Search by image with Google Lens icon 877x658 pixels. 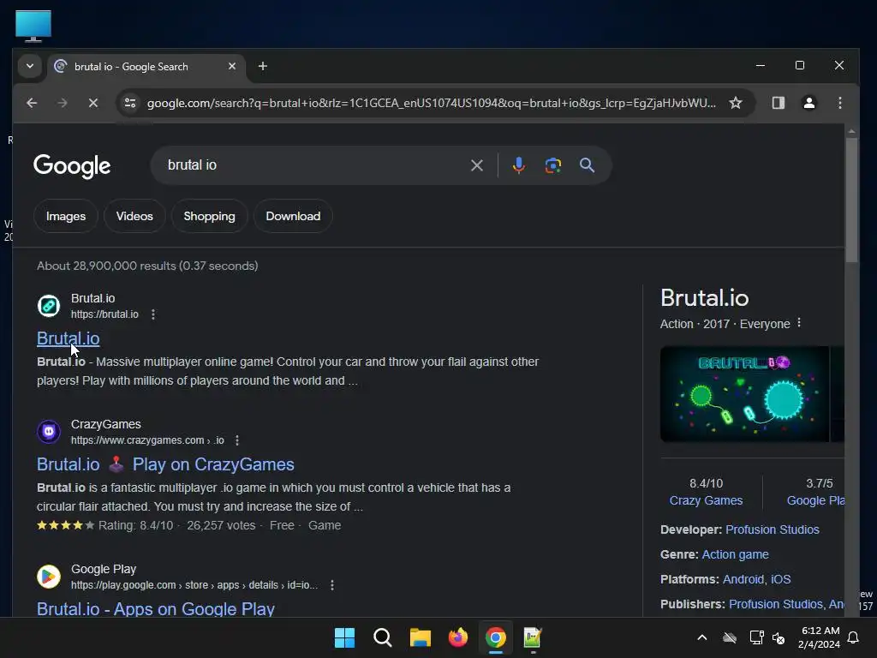pyautogui.click(x=552, y=165)
